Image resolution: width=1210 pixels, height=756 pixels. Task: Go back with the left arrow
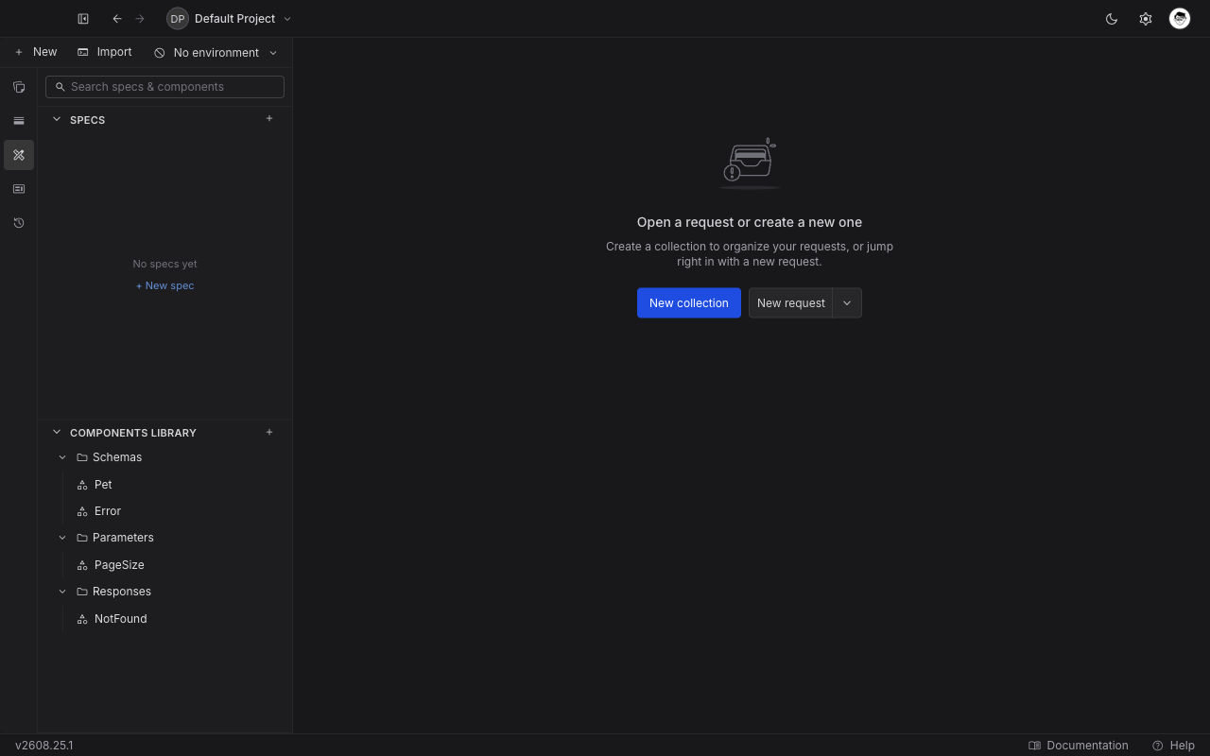click(117, 19)
